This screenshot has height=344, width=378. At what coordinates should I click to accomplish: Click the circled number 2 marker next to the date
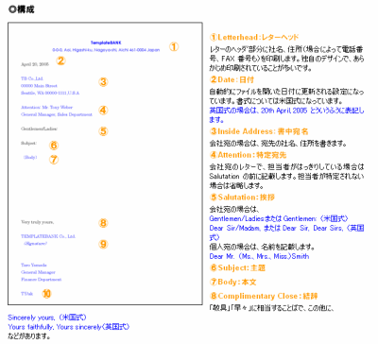61,60
